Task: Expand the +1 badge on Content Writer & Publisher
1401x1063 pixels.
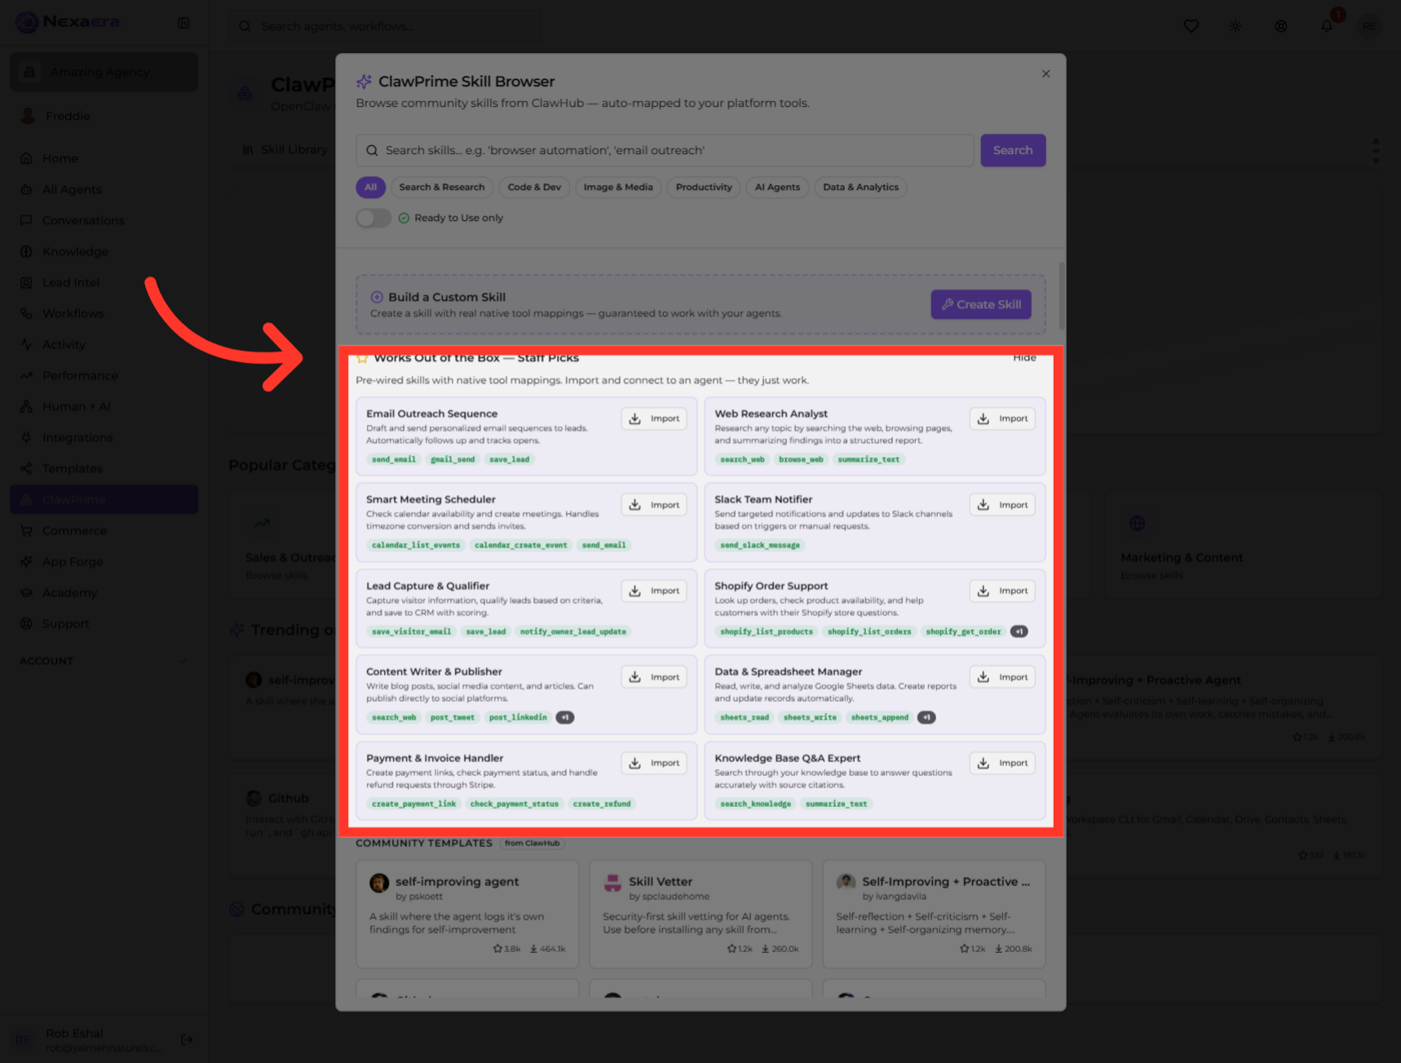Action: pos(564,717)
